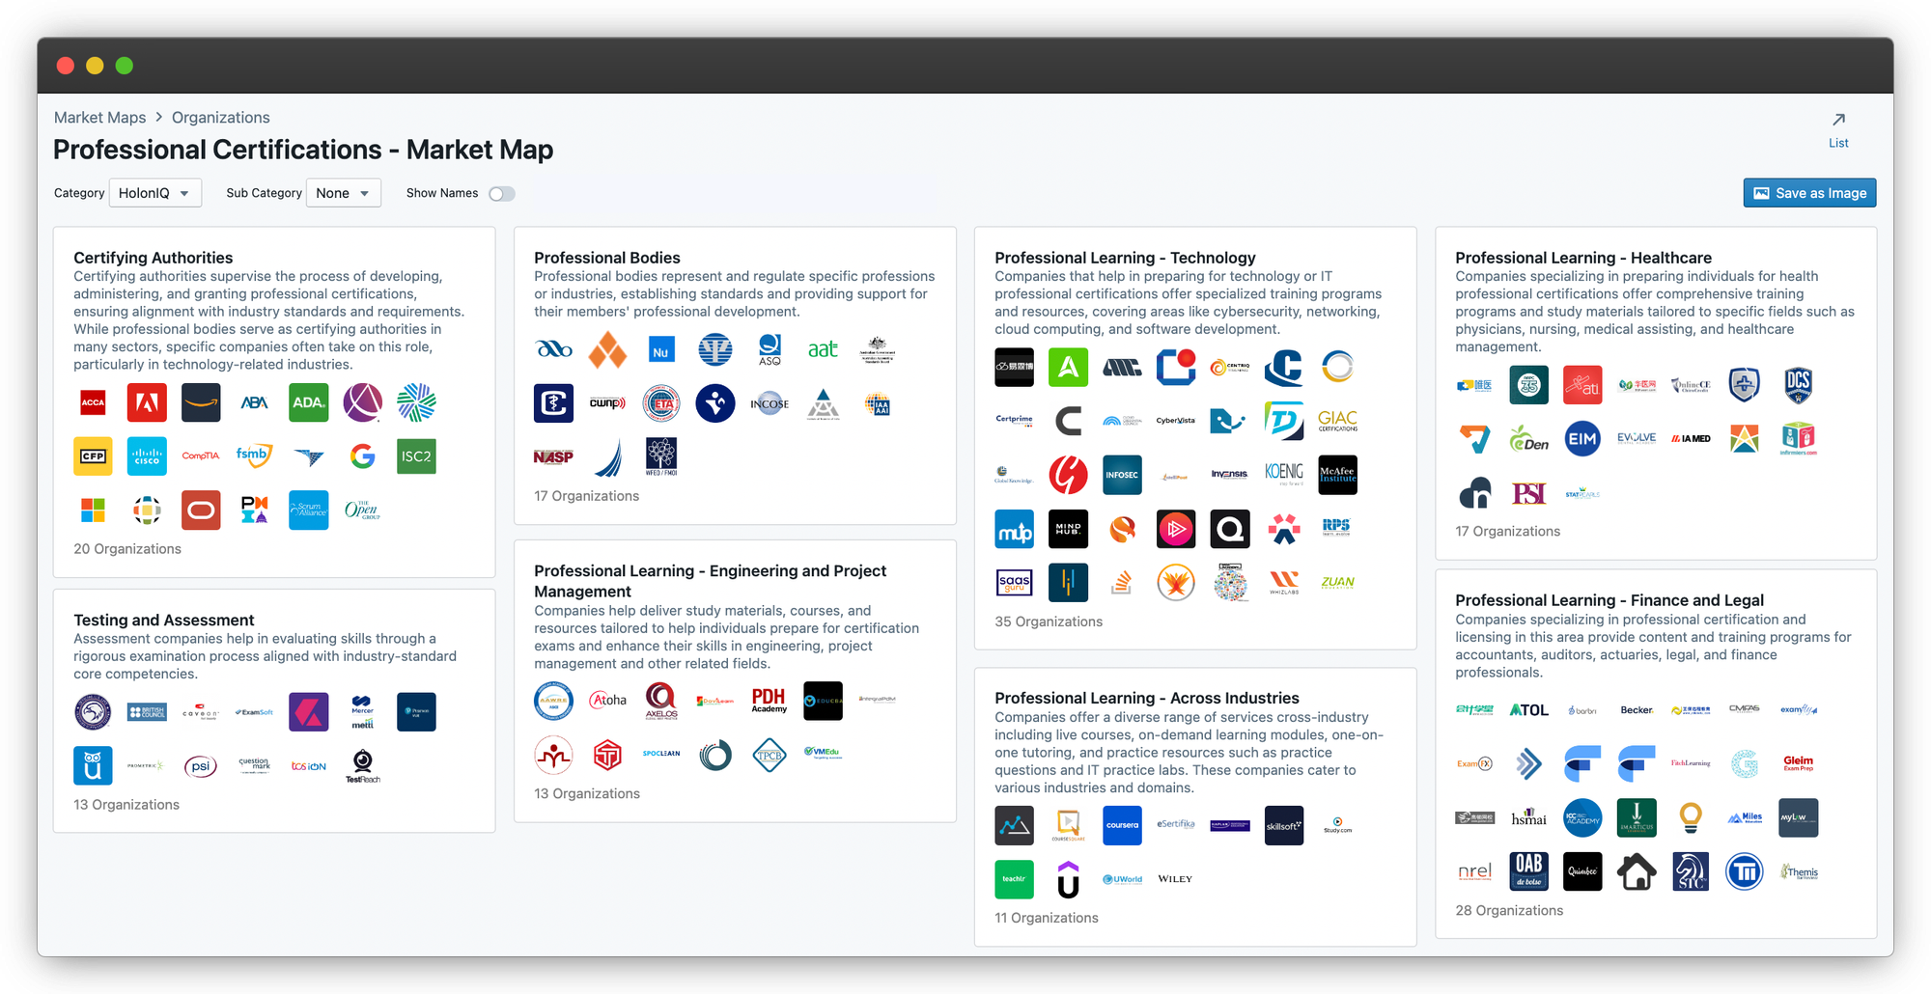1931x994 pixels.
Task: Open Organizations breadcrumb link
Action: (220, 117)
